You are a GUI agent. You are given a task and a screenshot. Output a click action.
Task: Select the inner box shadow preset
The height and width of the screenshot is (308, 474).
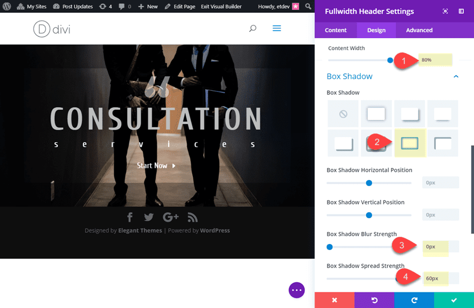[443, 144]
